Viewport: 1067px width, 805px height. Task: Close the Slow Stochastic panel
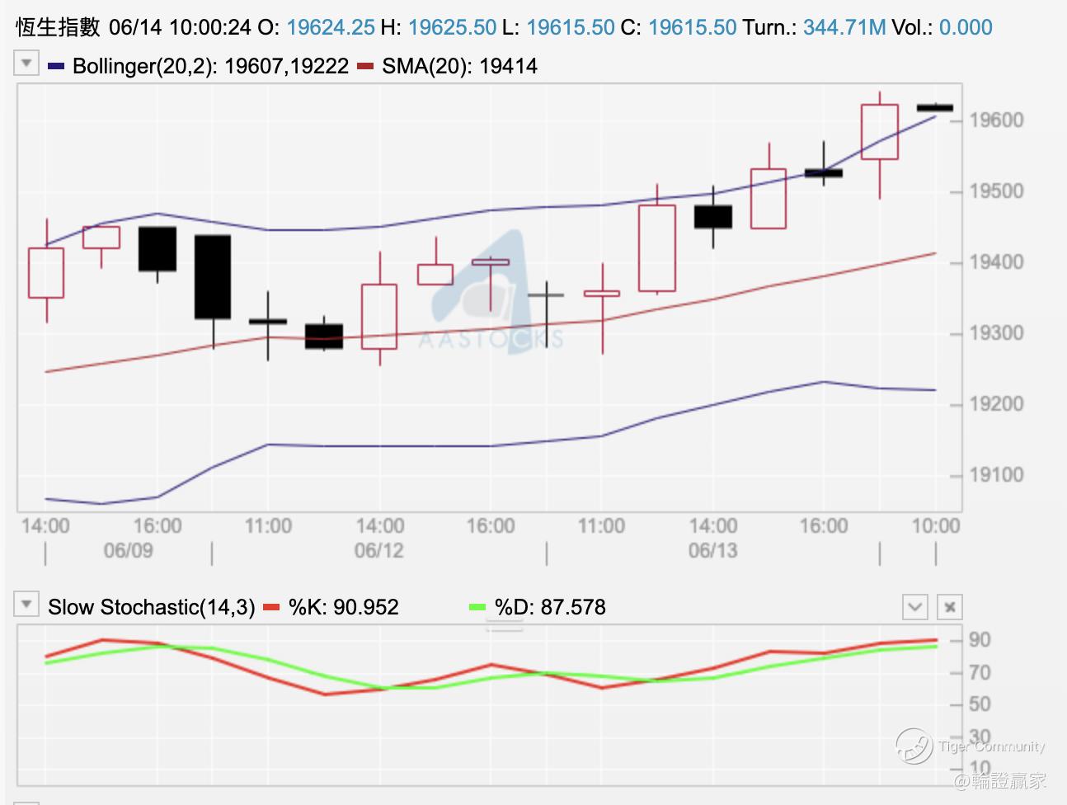point(950,607)
